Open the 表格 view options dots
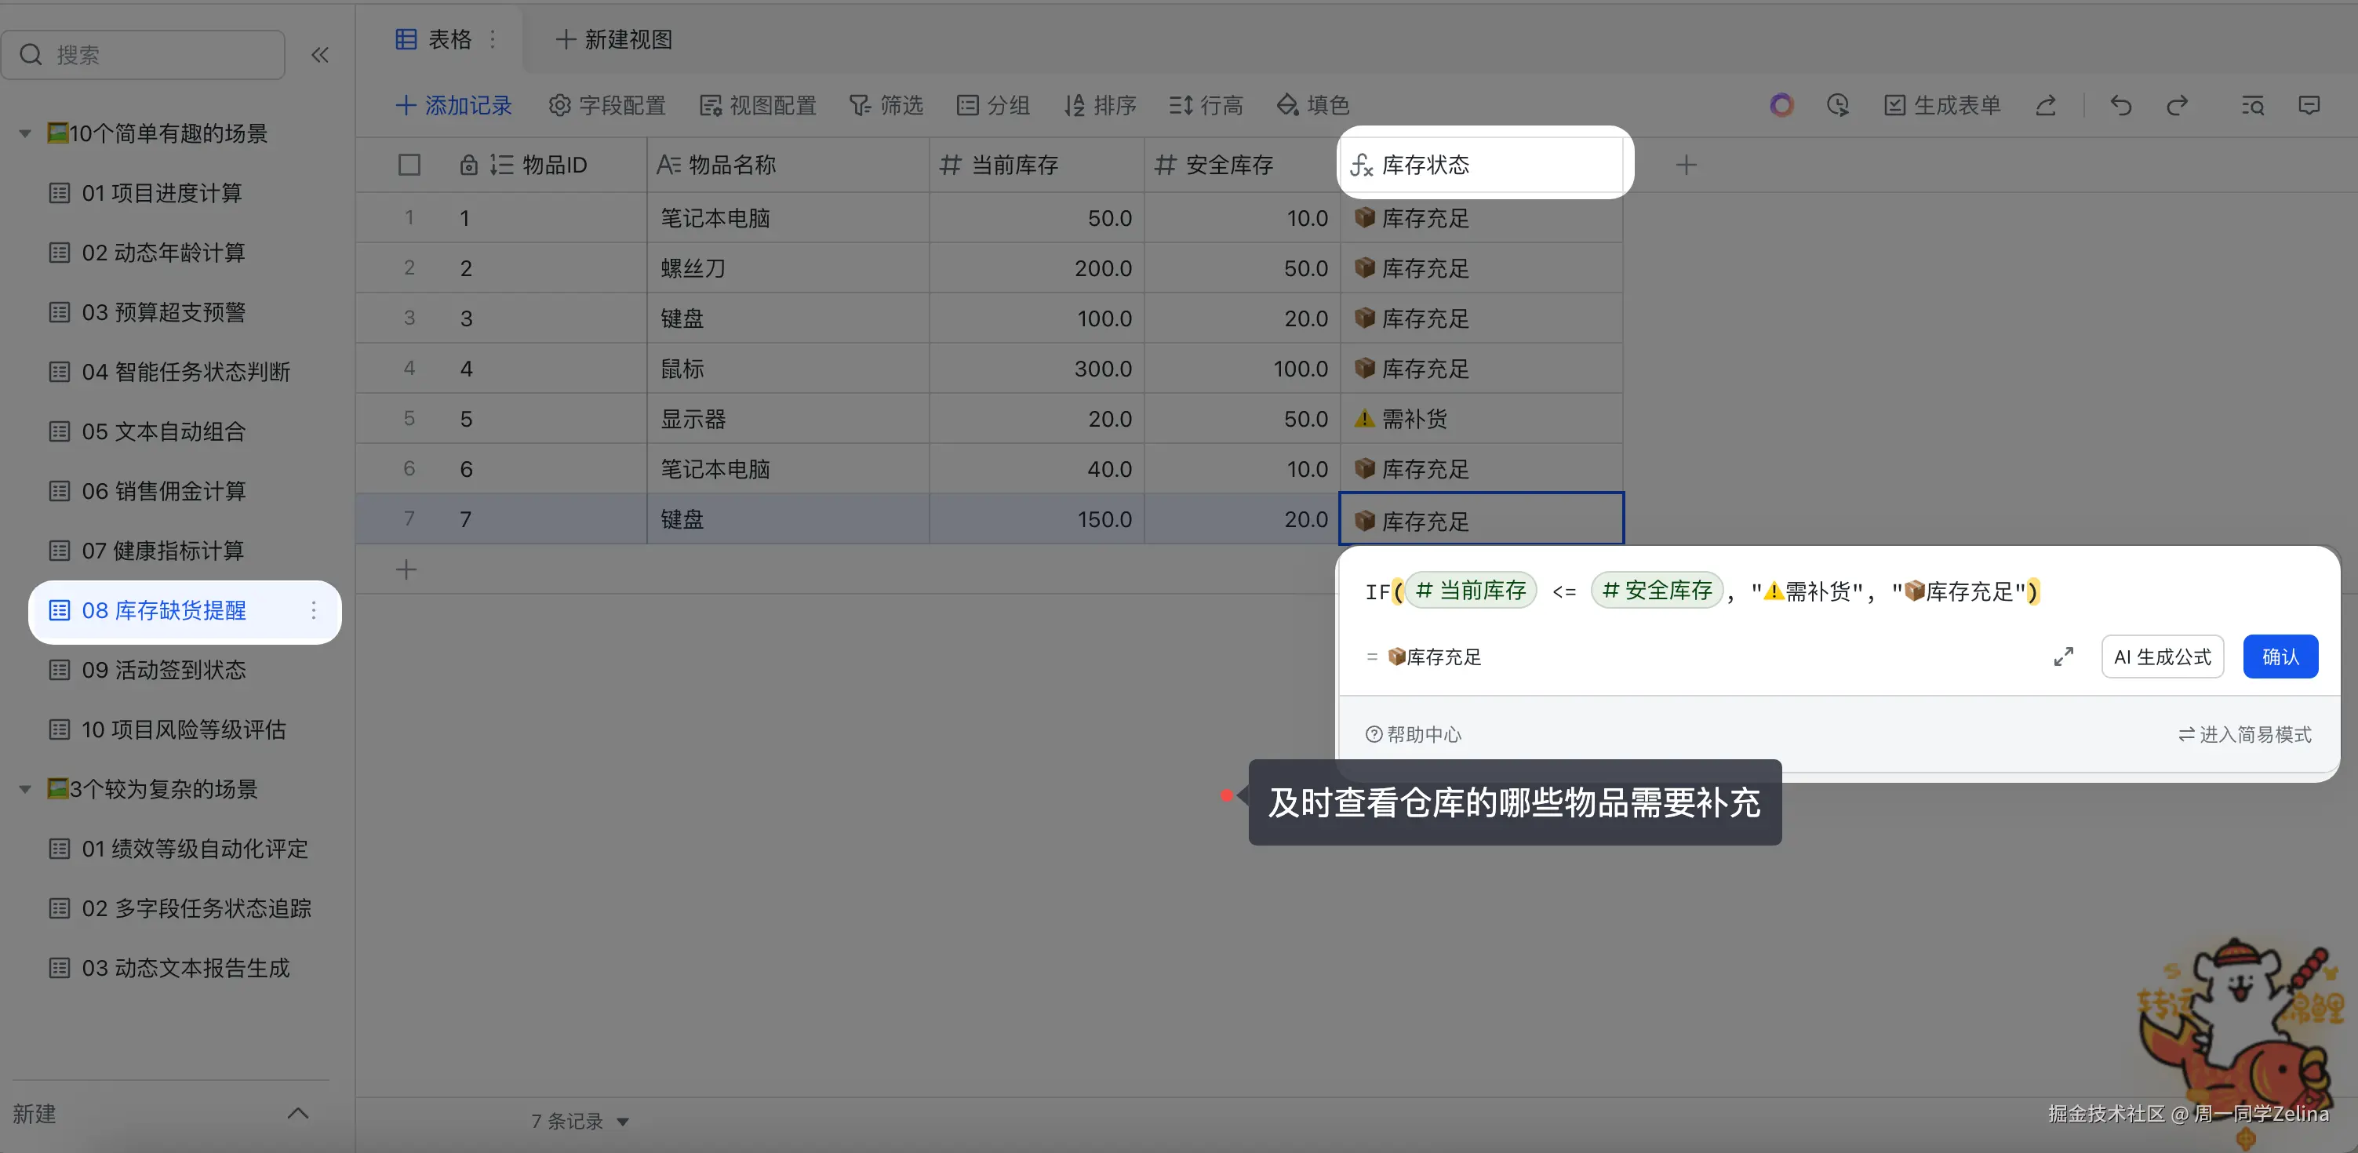 493,39
